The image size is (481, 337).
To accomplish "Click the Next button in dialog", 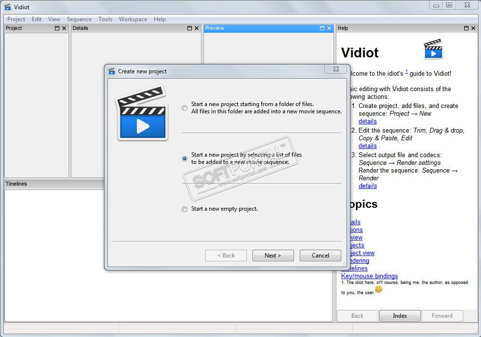I will pyautogui.click(x=273, y=256).
